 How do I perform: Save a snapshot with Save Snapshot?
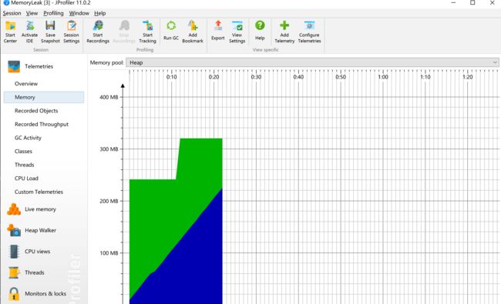click(x=50, y=32)
